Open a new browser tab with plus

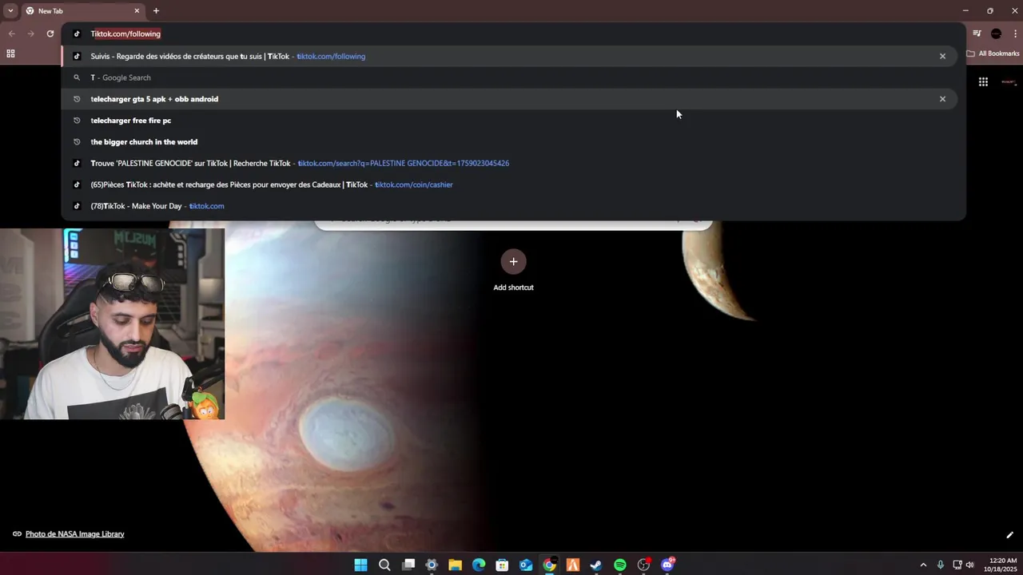(156, 11)
